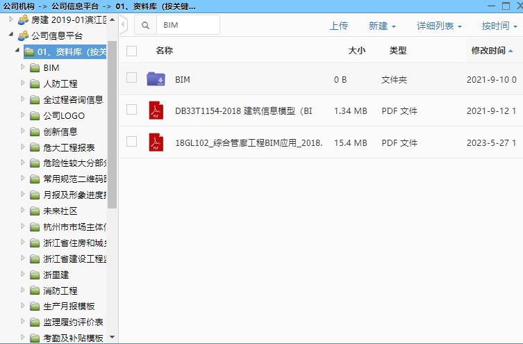Image resolution: width=523 pixels, height=344 pixels.
Task: Open the 新建 dropdown menu
Action: (x=382, y=26)
